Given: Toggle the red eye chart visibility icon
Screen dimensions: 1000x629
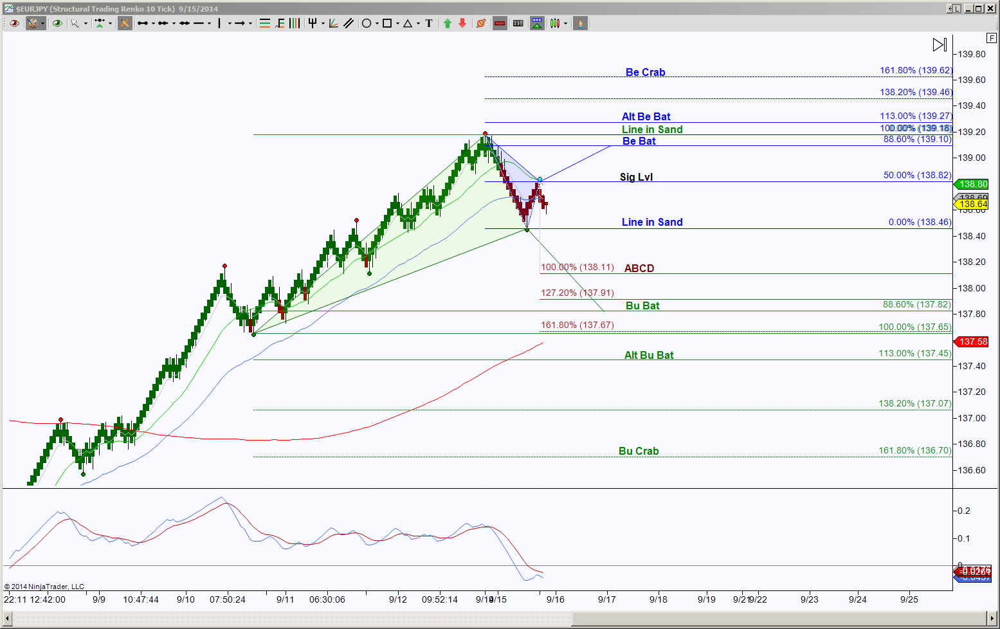Looking at the screenshot, I should [14, 23].
